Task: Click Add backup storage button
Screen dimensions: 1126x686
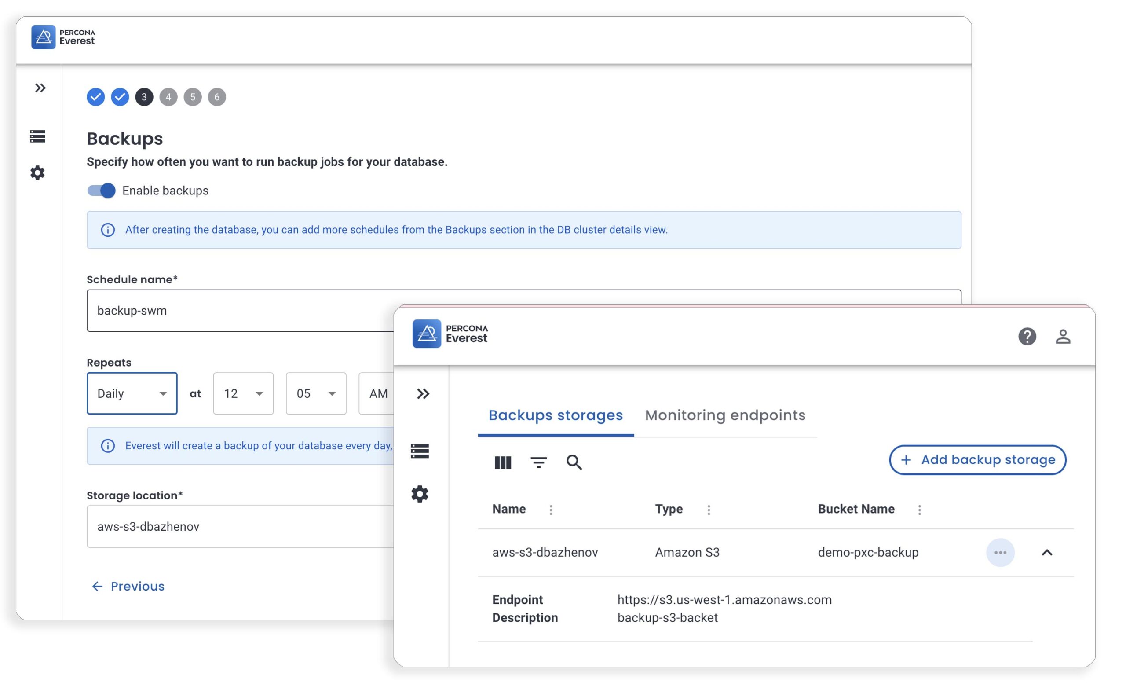Action: [977, 460]
